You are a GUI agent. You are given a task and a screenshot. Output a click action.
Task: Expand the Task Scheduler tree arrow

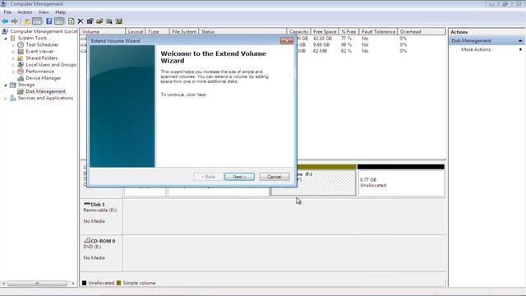pos(13,44)
